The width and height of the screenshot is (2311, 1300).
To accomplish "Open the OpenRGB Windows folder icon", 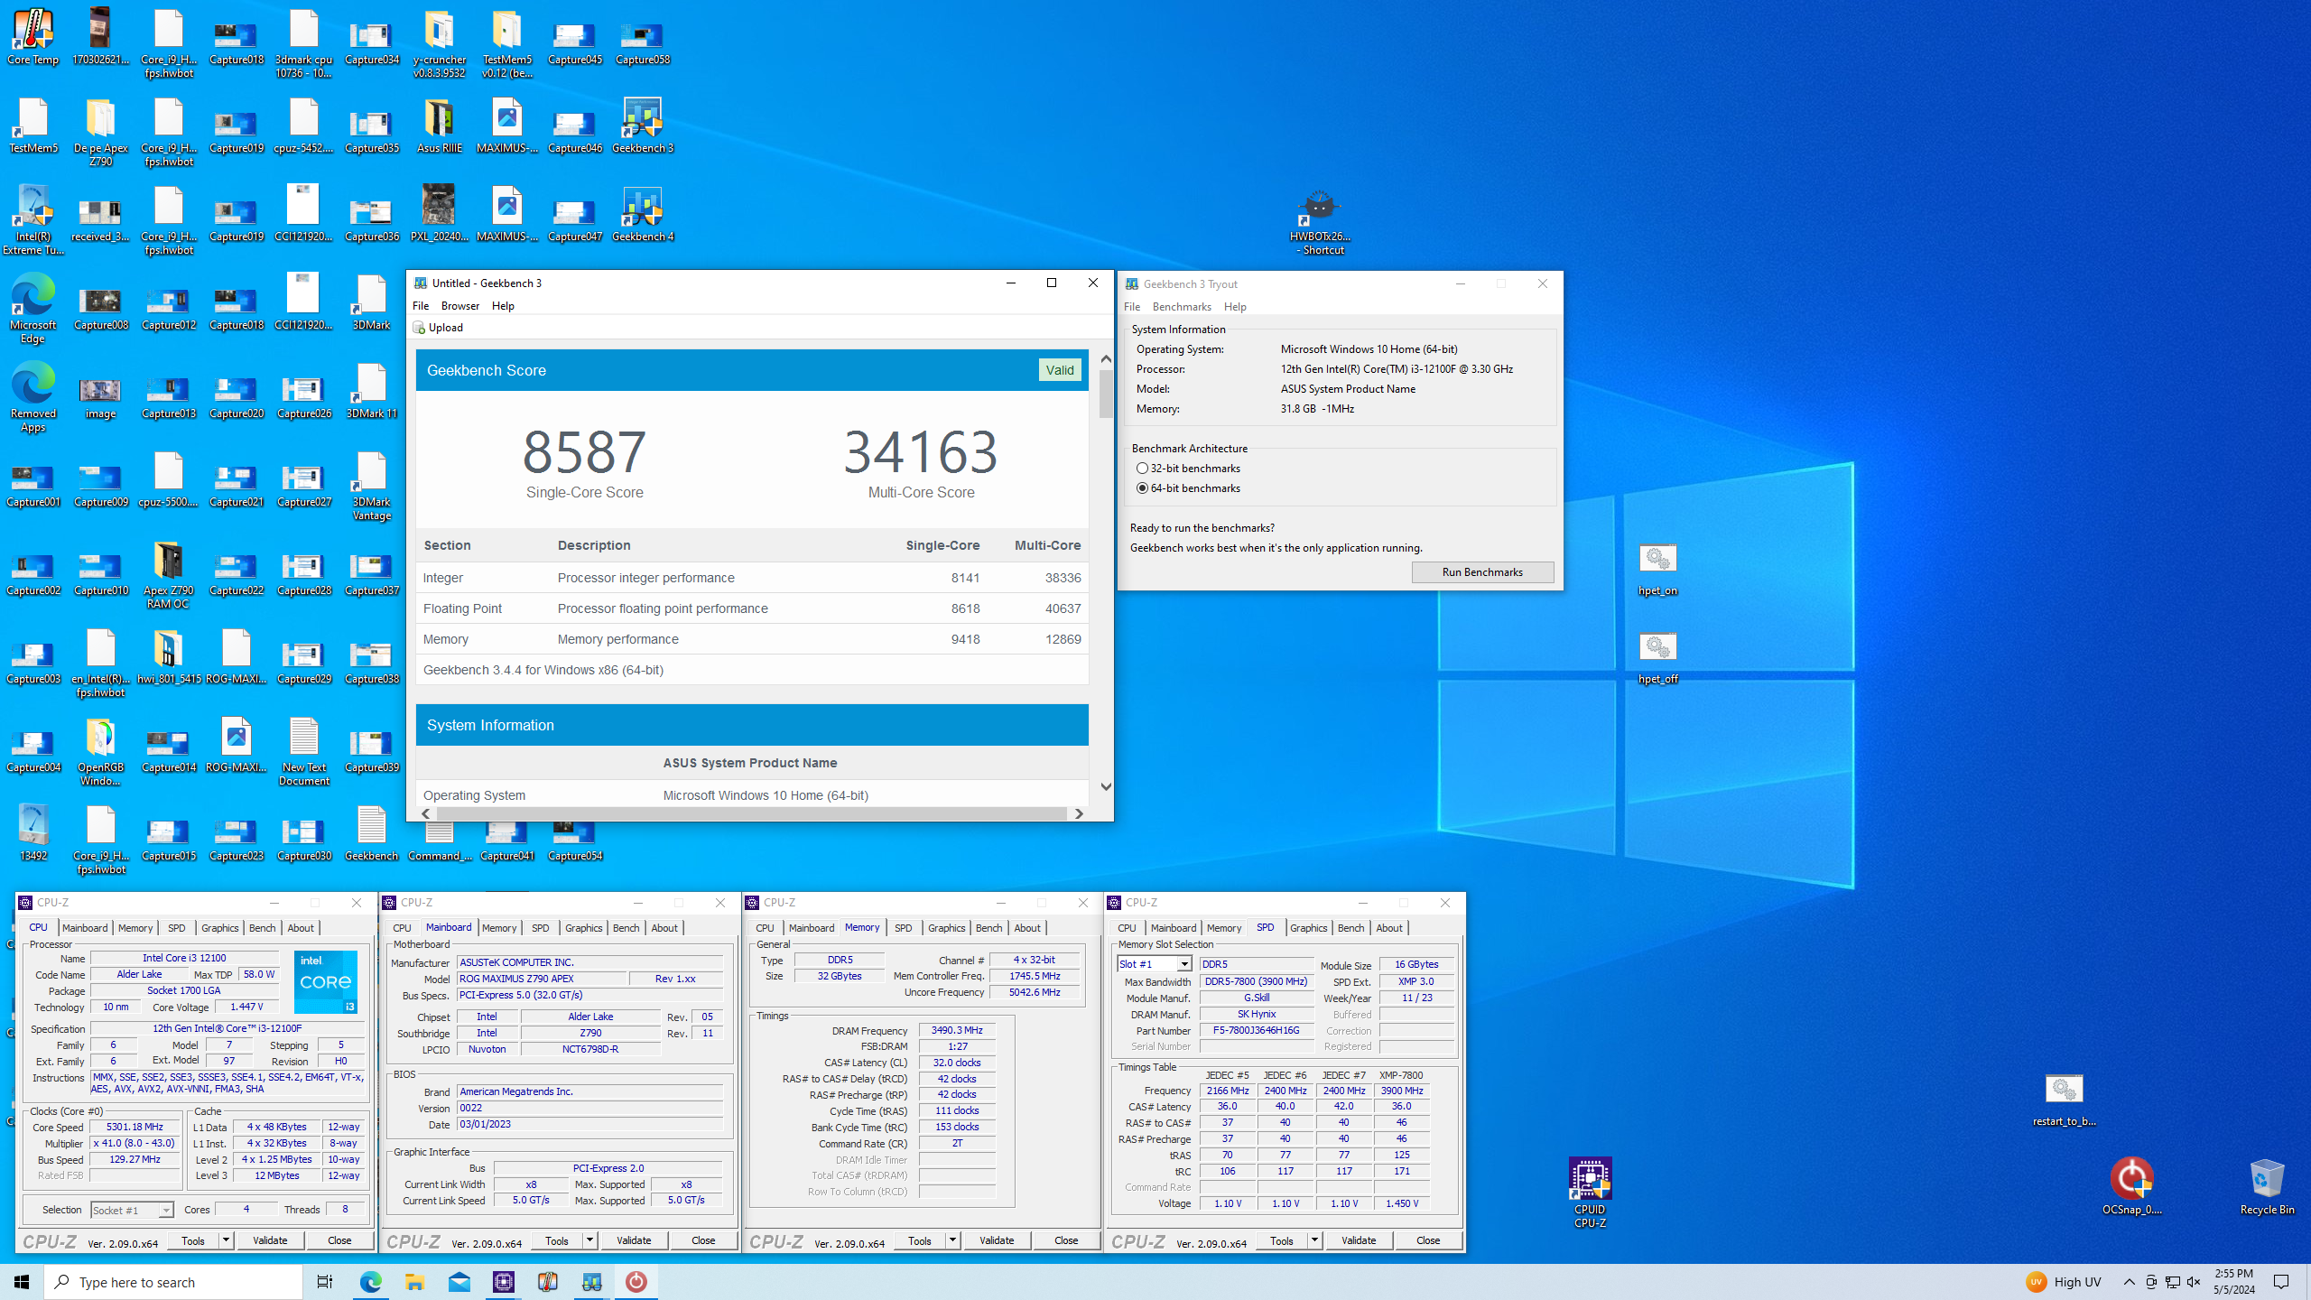I will pyautogui.click(x=100, y=751).
